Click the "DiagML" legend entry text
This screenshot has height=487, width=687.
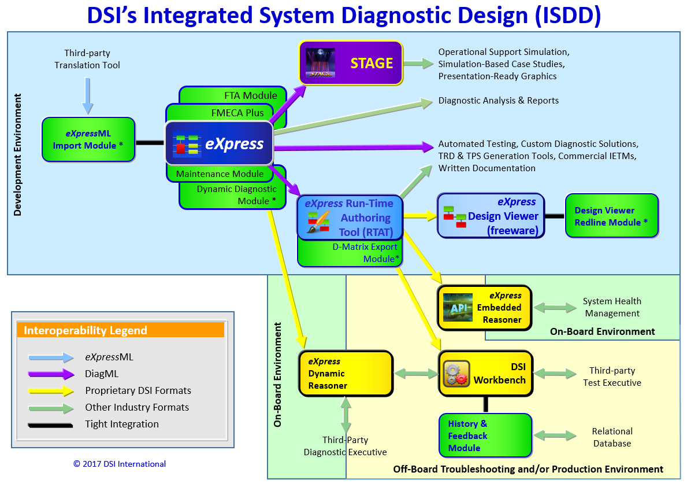[x=102, y=374]
